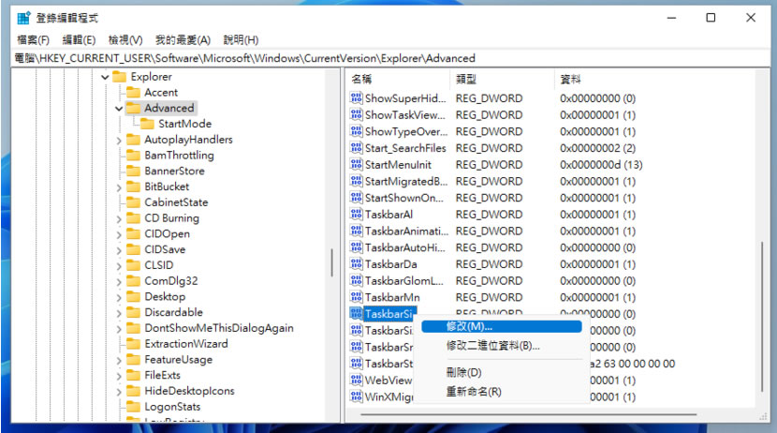The height and width of the screenshot is (433, 777).
Task: Click the TaskbarAutoHi... value icon
Action: pyautogui.click(x=356, y=247)
